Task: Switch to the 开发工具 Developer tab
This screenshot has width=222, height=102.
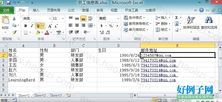Action: (131, 10)
